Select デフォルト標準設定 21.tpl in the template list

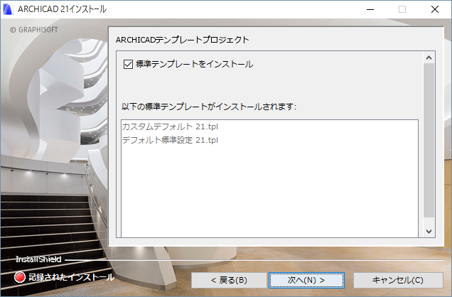(170, 140)
